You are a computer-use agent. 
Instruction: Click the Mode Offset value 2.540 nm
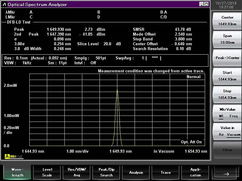[183, 34]
